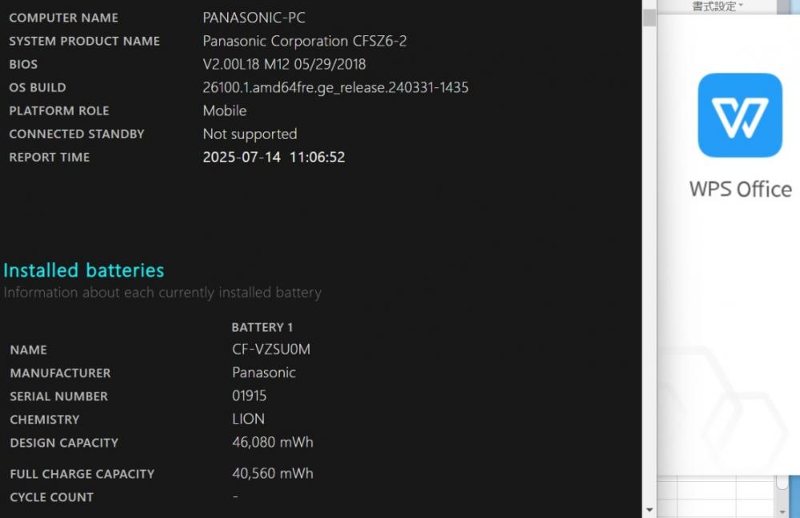Click the 46,080 mWh design capacity value
800x518 pixels.
click(x=273, y=442)
